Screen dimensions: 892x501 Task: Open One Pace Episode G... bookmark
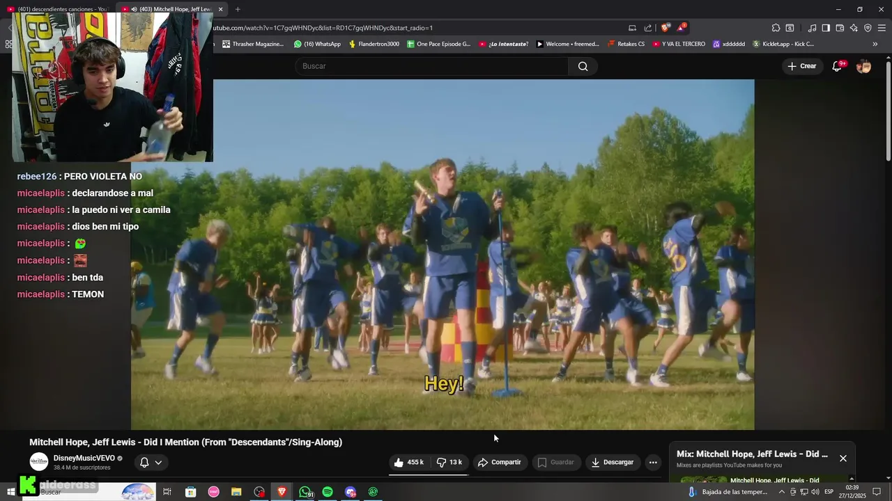coord(439,44)
